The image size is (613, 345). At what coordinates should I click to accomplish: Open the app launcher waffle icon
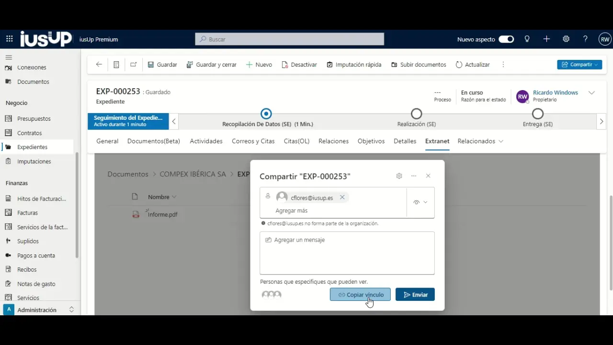(x=10, y=39)
